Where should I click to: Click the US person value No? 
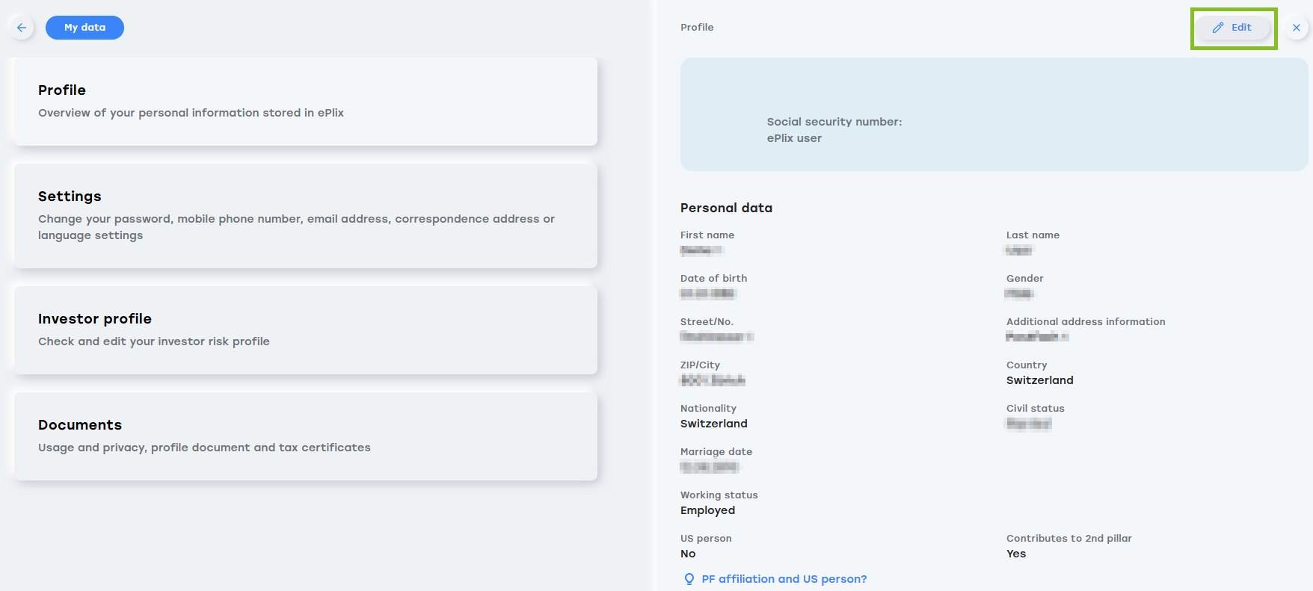click(688, 554)
